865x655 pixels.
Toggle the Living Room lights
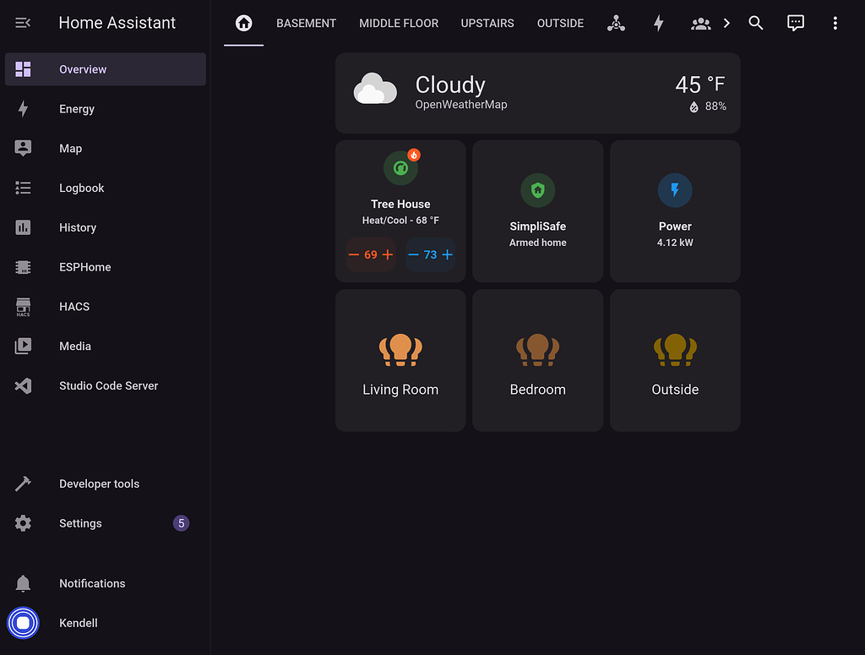pos(400,351)
